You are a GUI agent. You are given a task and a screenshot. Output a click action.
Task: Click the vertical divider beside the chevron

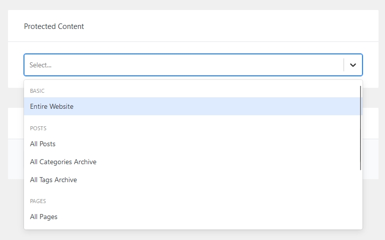[x=344, y=65]
